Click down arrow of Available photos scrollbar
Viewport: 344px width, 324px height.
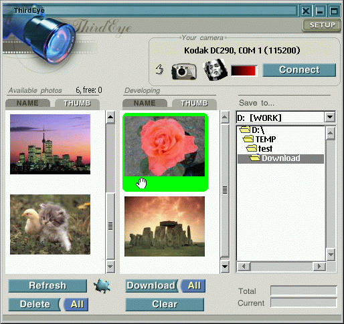[110, 267]
